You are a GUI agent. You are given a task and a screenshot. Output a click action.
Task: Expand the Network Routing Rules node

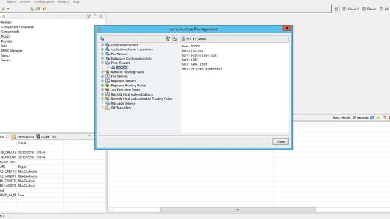pos(102,72)
